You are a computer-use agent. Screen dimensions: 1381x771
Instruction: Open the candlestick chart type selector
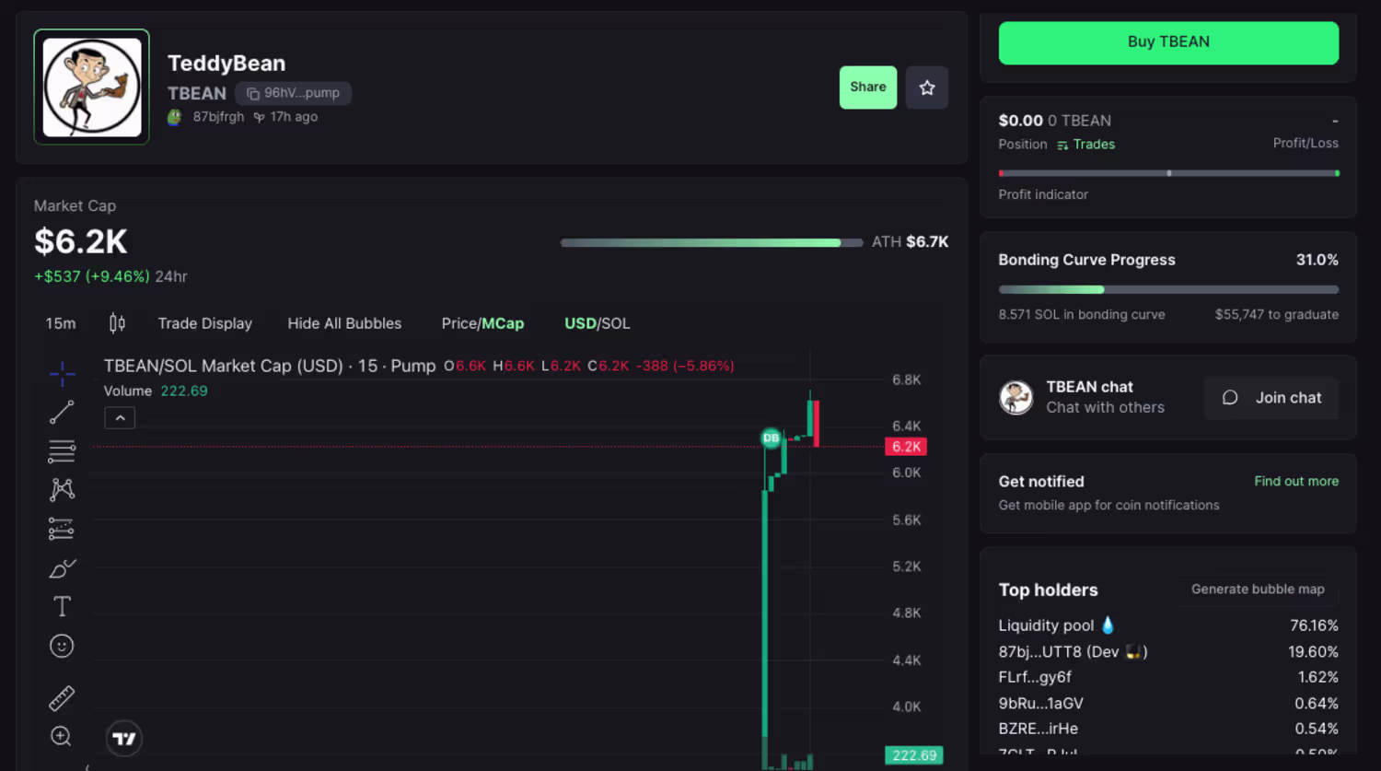click(x=117, y=323)
